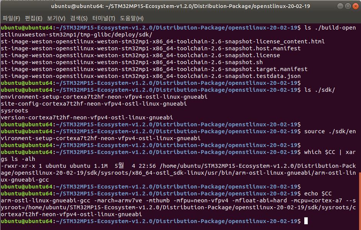The width and height of the screenshot is (361, 230).
Task: Click 'sysroots' directory listing entry
Action: coord(15,111)
